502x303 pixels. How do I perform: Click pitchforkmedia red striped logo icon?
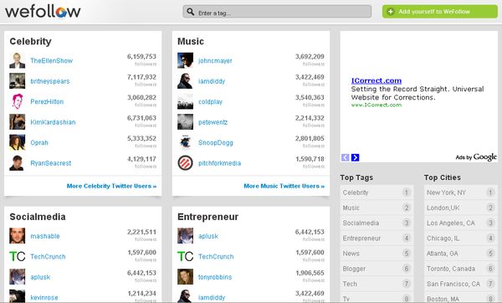click(x=186, y=163)
